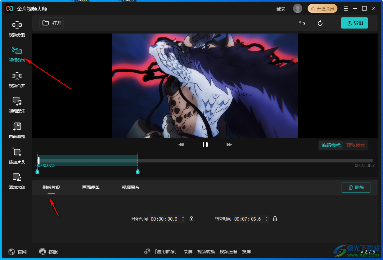Viewport: 383px width, 260px height.
Task: Click the 打开 (open file) button
Action: coord(52,23)
